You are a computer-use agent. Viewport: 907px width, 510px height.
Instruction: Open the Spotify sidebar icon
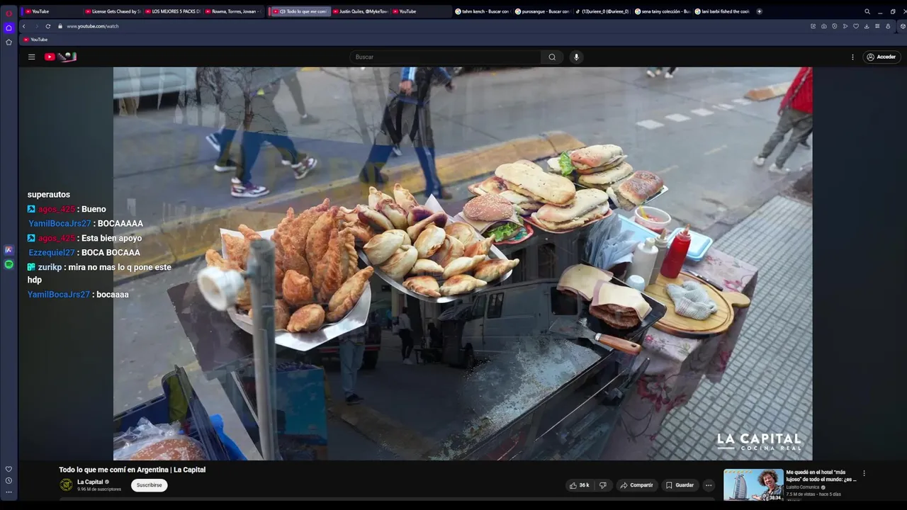(9, 264)
